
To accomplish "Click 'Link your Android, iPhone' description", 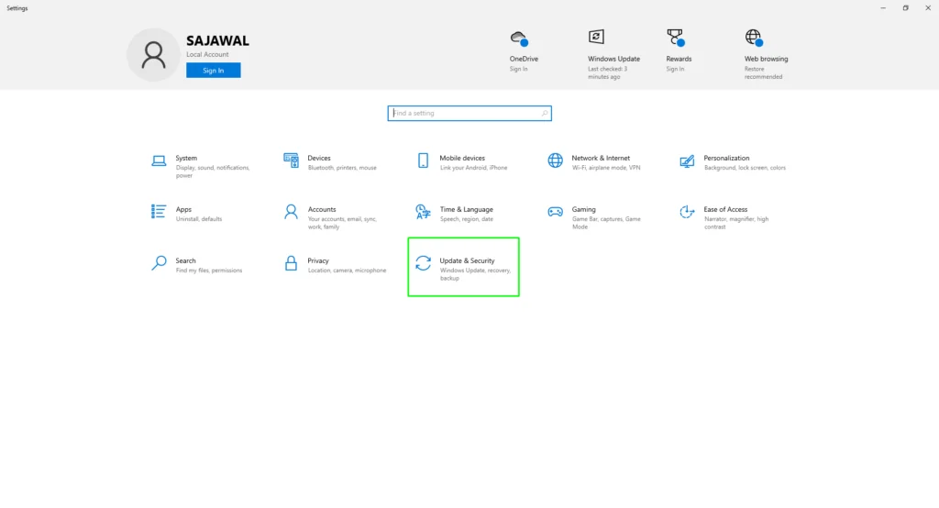I will pos(473,168).
